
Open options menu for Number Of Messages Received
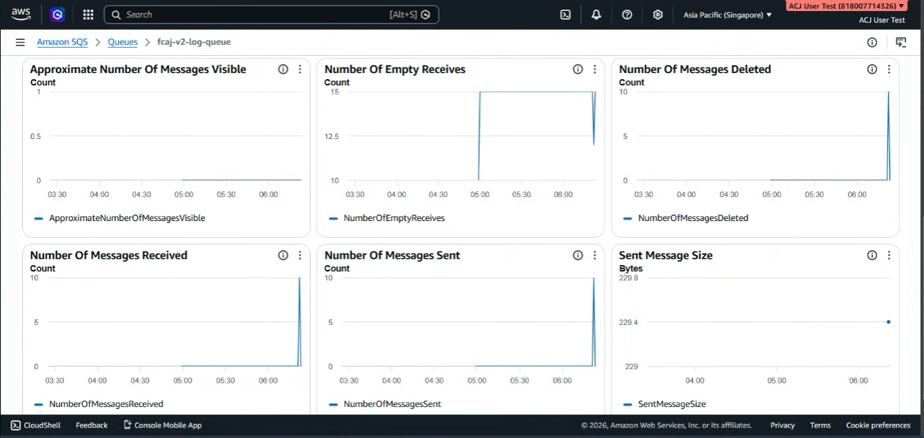[x=300, y=255]
